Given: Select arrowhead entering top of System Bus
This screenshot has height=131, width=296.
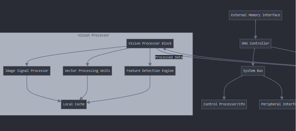Looking at the screenshot, I should 253,64.
